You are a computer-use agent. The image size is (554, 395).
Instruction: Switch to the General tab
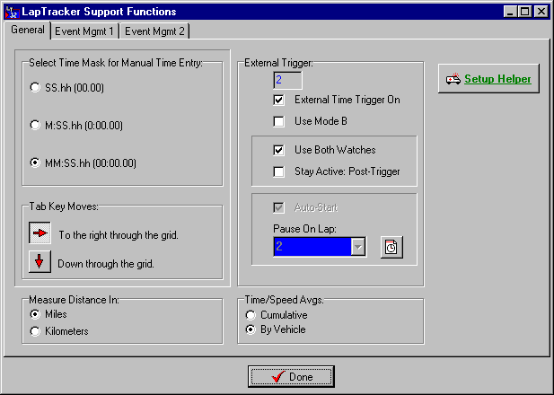(x=28, y=30)
